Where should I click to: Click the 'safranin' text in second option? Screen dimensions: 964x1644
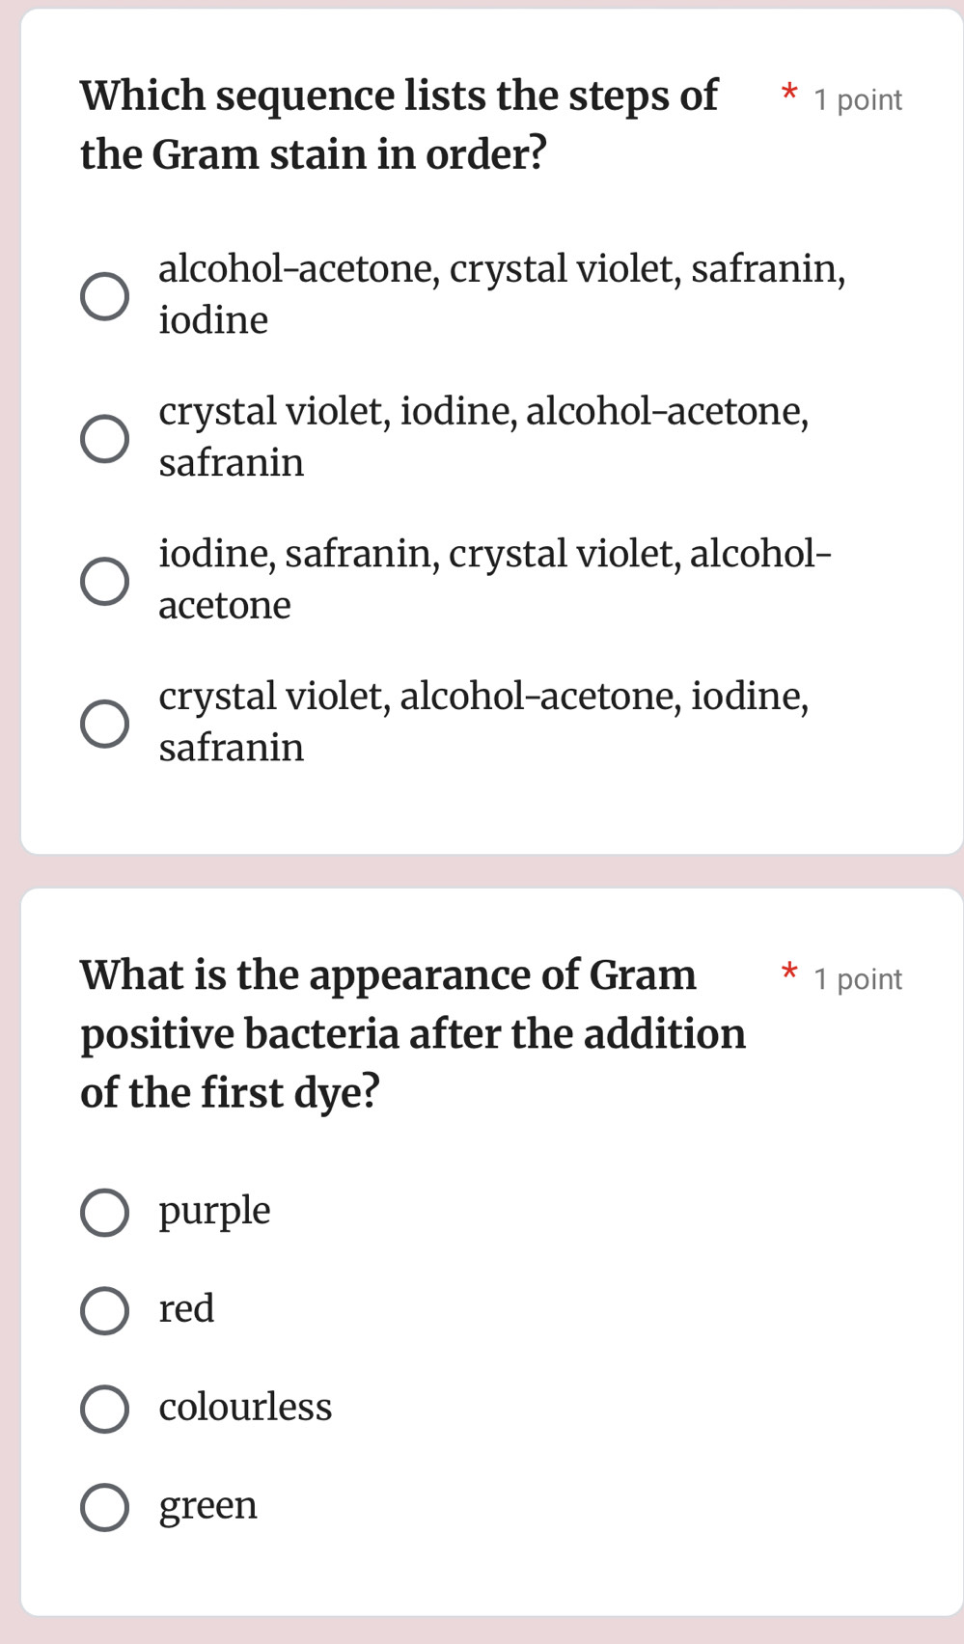(231, 462)
